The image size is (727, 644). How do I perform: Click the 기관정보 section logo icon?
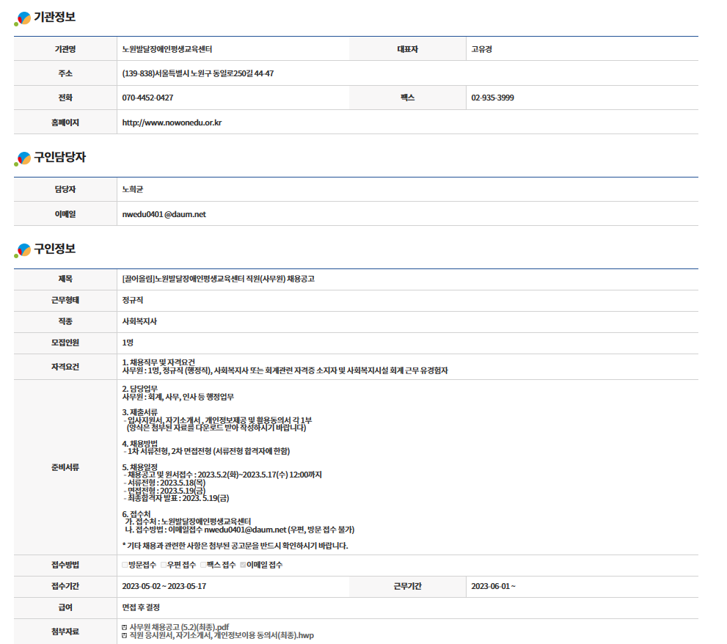pyautogui.click(x=23, y=18)
